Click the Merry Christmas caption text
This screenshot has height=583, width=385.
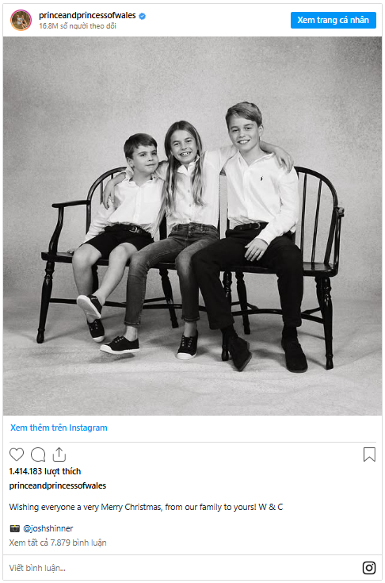146,507
